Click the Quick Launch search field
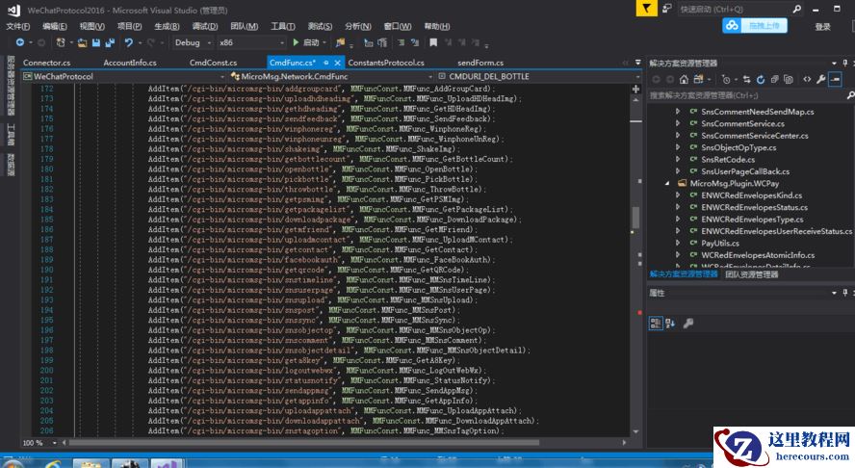This screenshot has width=855, height=468. click(722, 9)
